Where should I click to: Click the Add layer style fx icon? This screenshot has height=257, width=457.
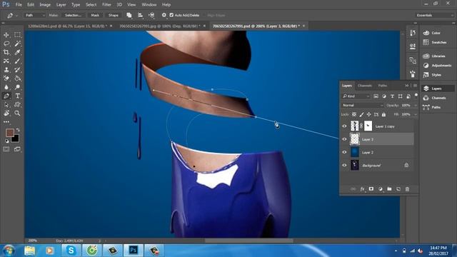[362, 189]
